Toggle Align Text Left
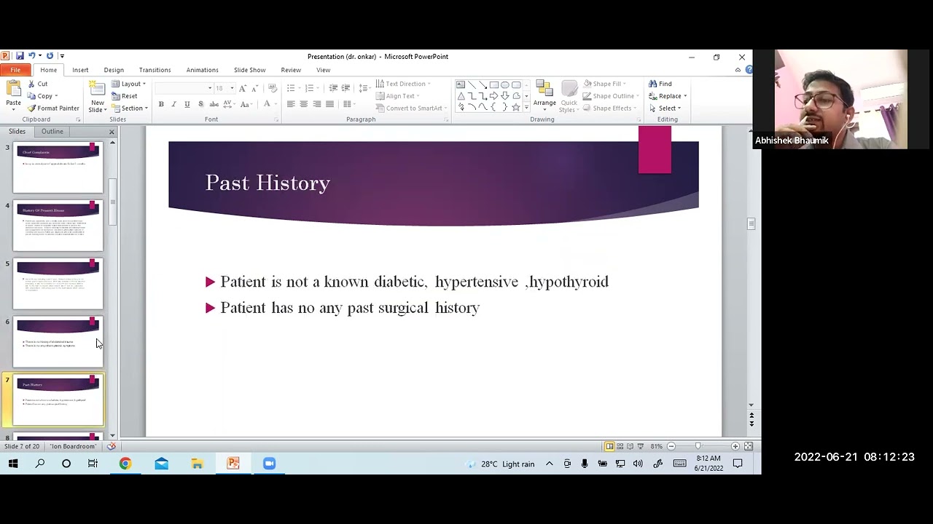 [x=291, y=104]
